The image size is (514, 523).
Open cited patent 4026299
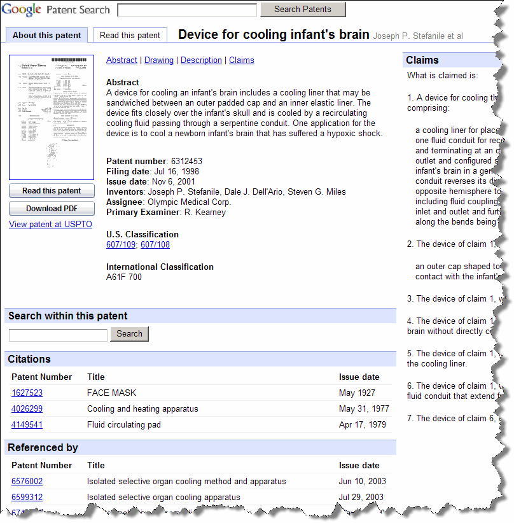[27, 408]
